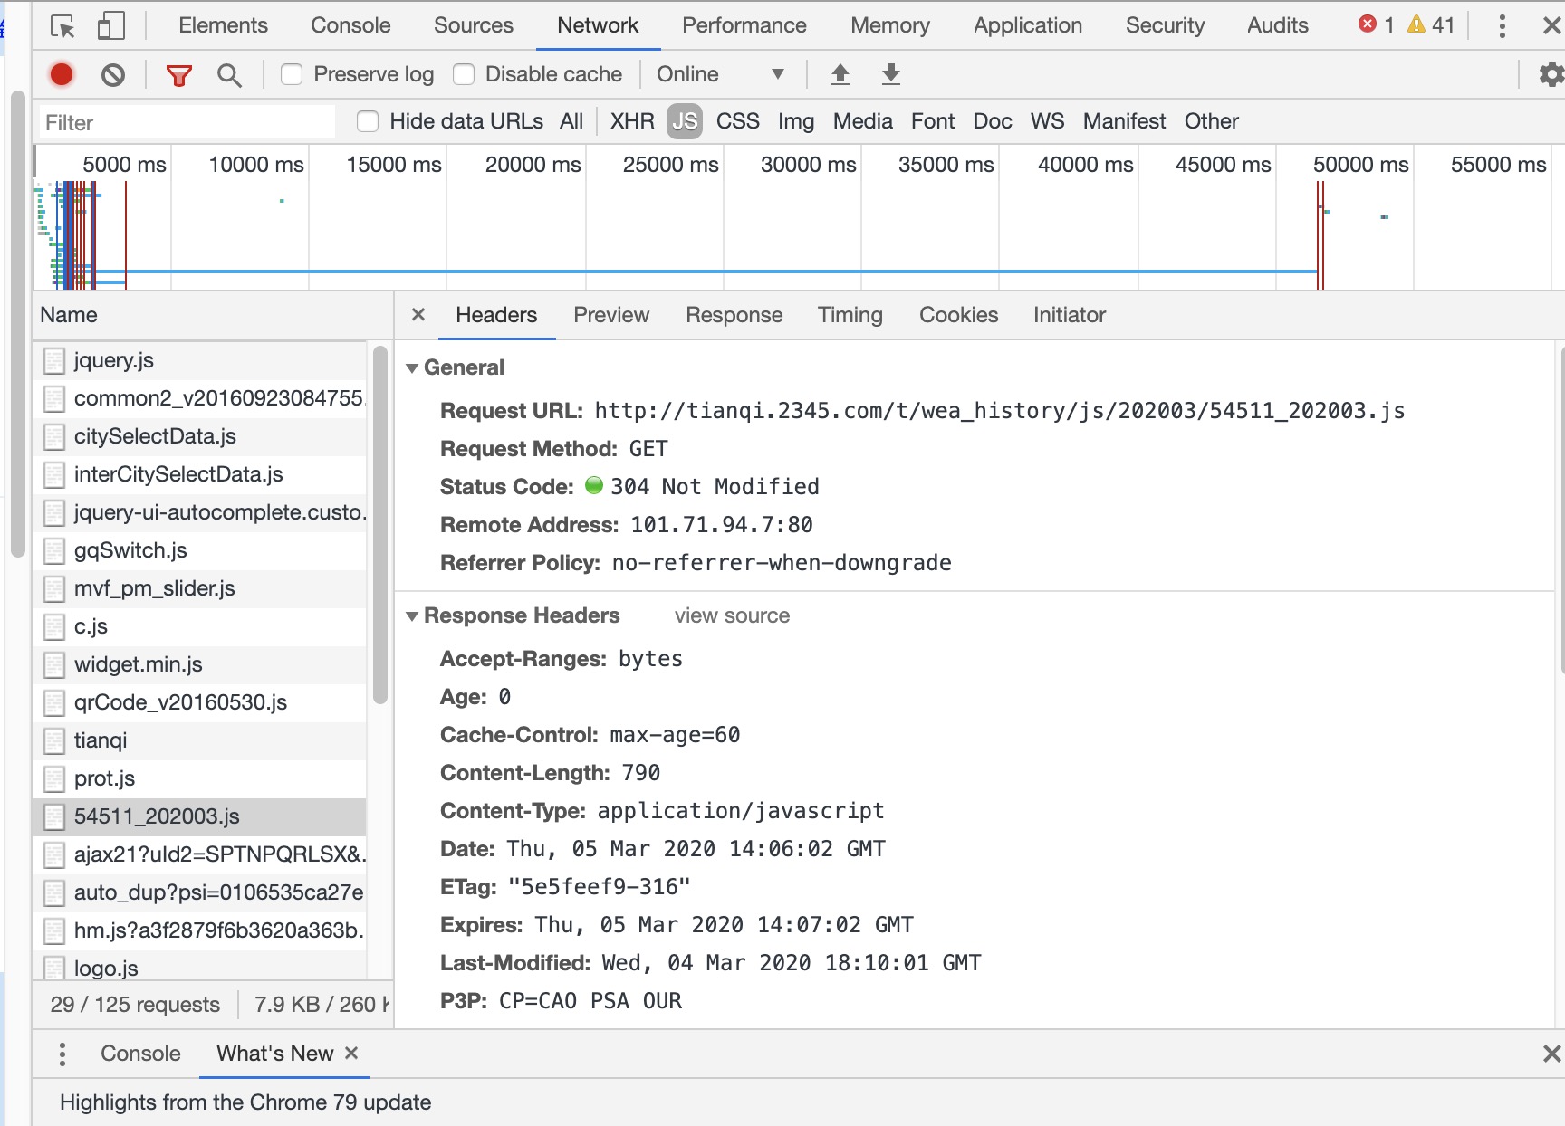The width and height of the screenshot is (1565, 1126).
Task: Export the HAR file with the download arrow
Action: pos(891,74)
